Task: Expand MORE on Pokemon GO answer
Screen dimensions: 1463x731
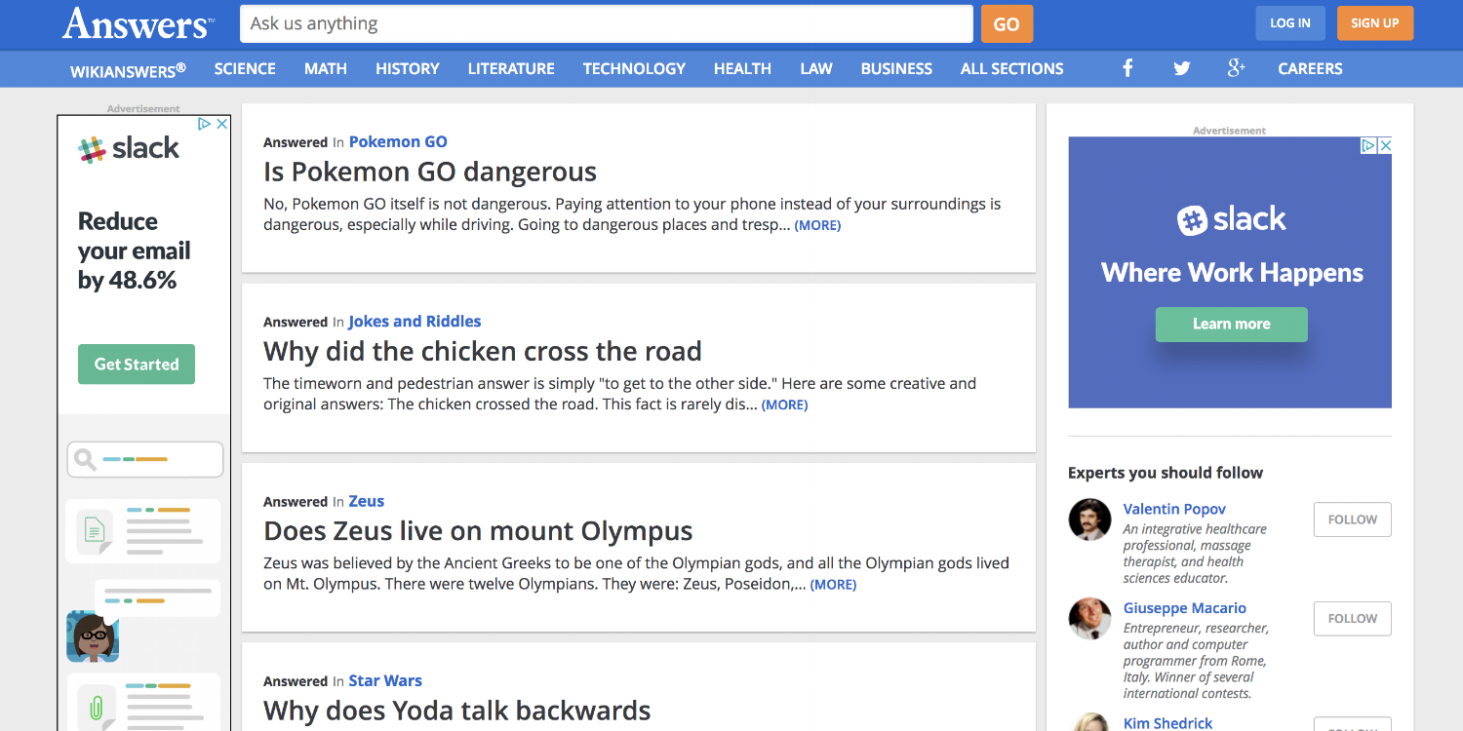Action: (x=817, y=225)
